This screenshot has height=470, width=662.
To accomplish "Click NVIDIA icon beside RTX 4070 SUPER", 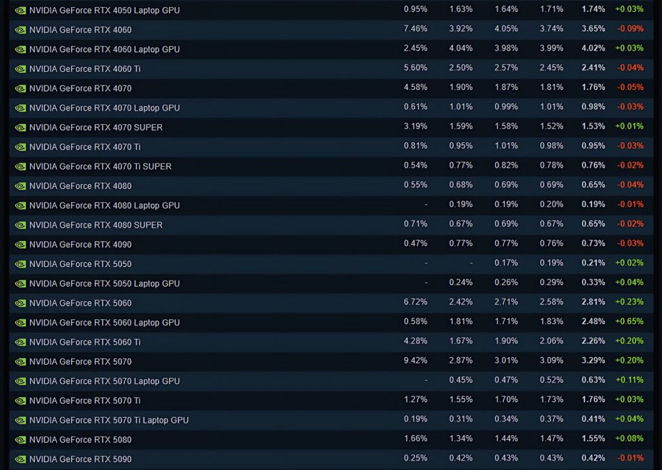I will pos(20,127).
